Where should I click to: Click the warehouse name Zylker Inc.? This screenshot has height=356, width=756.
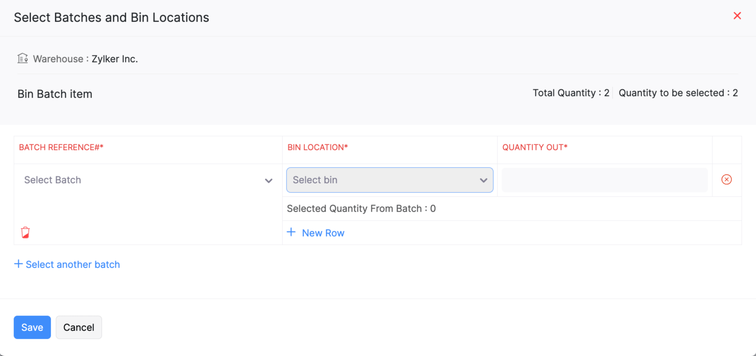click(114, 58)
